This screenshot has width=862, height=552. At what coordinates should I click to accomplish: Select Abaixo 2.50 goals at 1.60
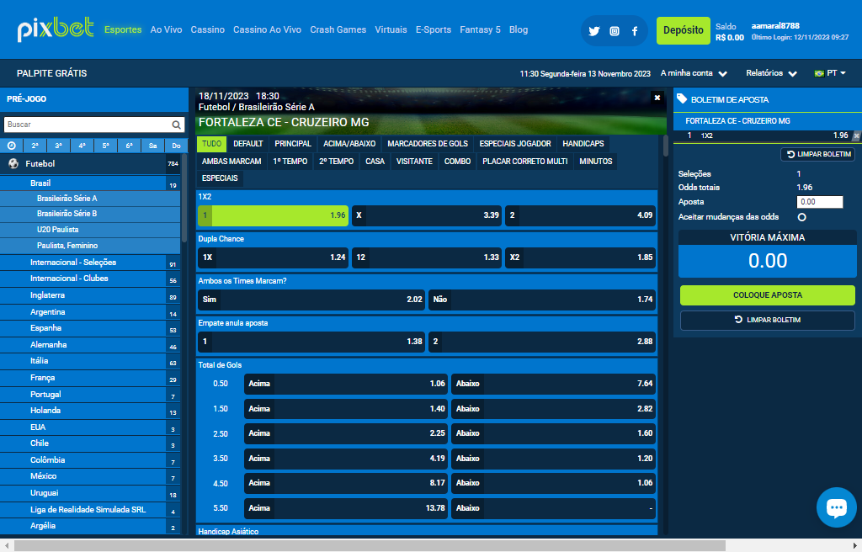(x=554, y=434)
